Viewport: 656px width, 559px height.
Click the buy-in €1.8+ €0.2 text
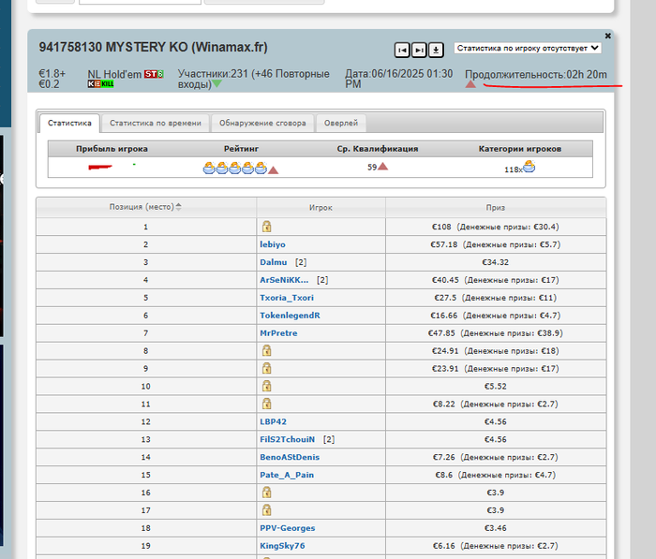[52, 79]
